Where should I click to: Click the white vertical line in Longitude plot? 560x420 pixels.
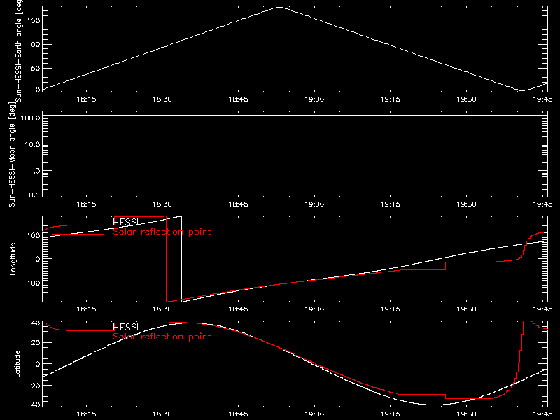[x=181, y=259]
